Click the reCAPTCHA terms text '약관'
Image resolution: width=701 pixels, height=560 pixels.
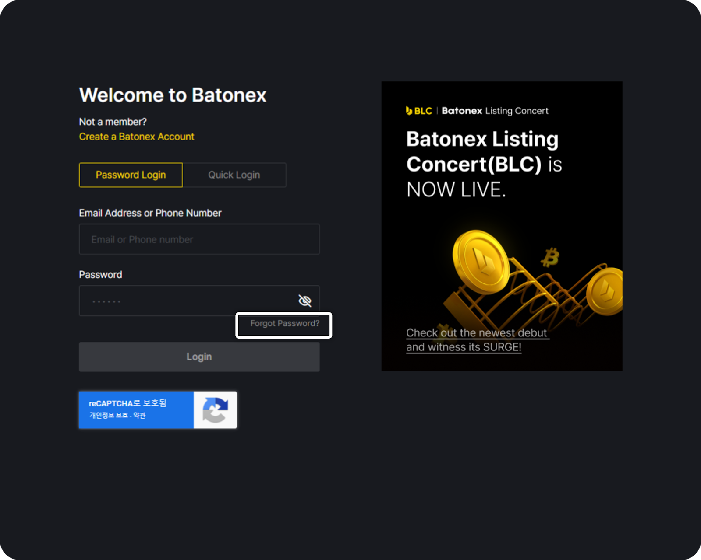click(x=139, y=415)
